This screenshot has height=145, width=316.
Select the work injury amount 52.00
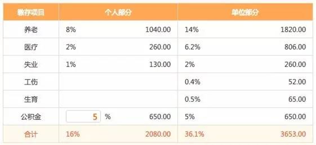[x=297, y=82]
